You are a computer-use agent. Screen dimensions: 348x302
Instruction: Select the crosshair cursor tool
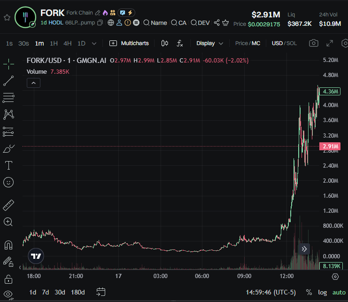tap(8, 64)
